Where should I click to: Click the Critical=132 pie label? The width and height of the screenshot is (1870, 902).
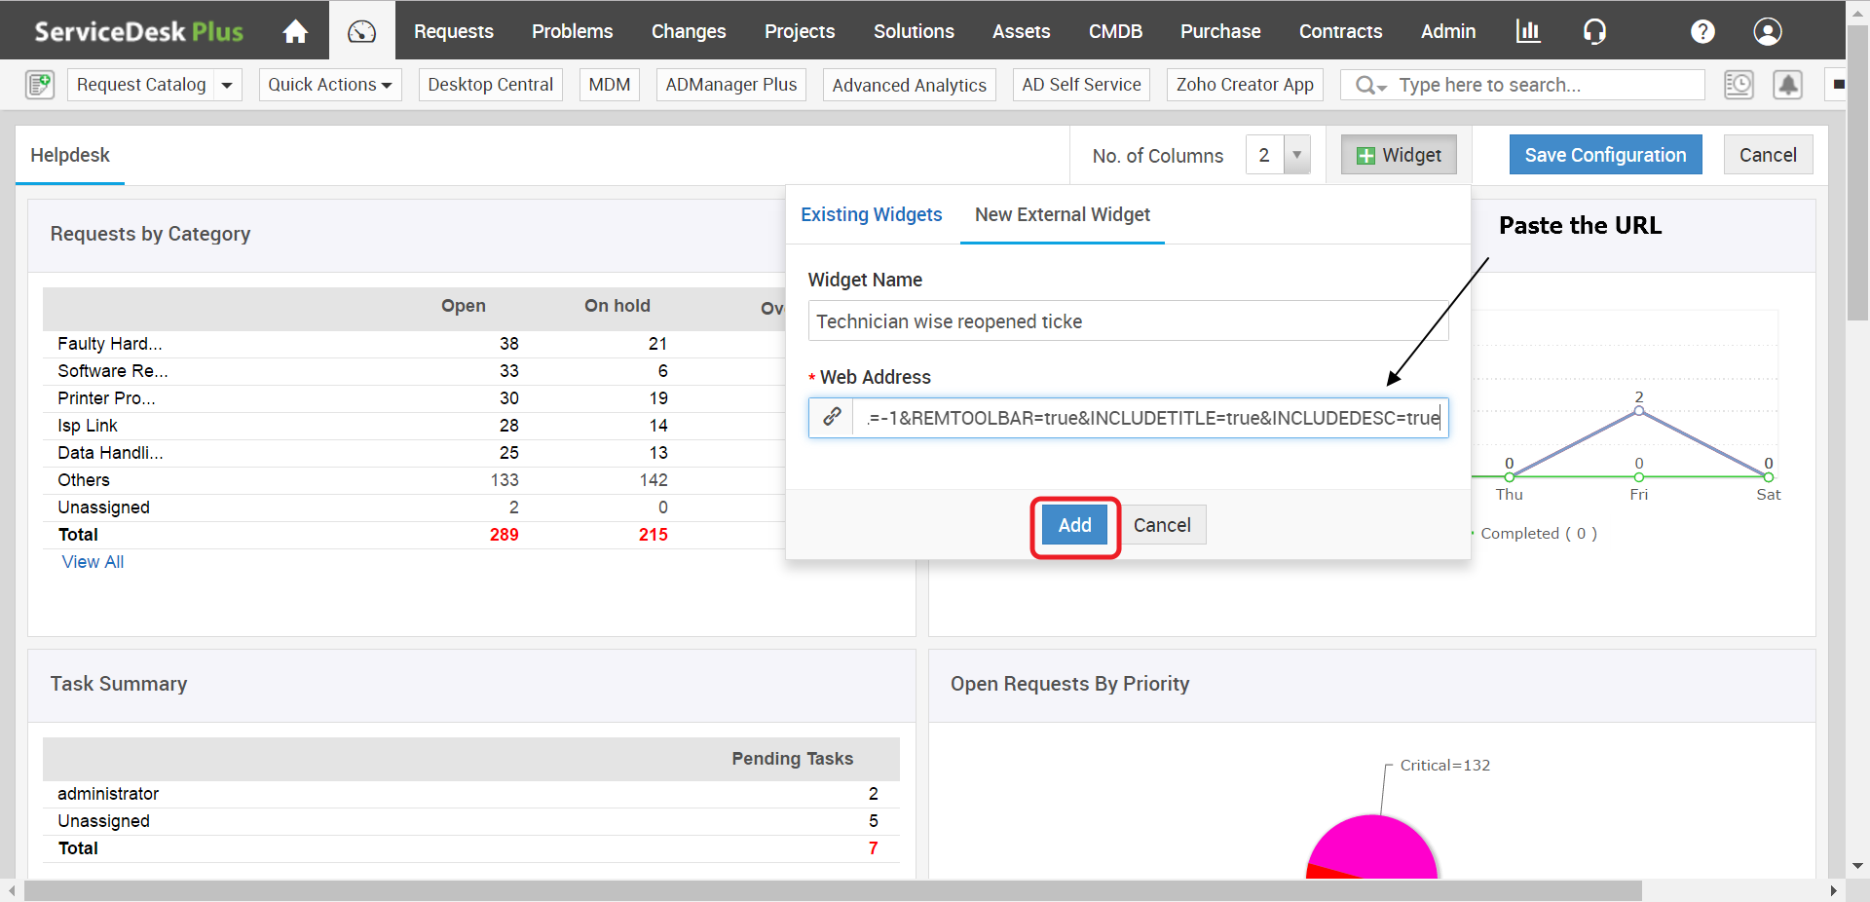[1445, 766]
